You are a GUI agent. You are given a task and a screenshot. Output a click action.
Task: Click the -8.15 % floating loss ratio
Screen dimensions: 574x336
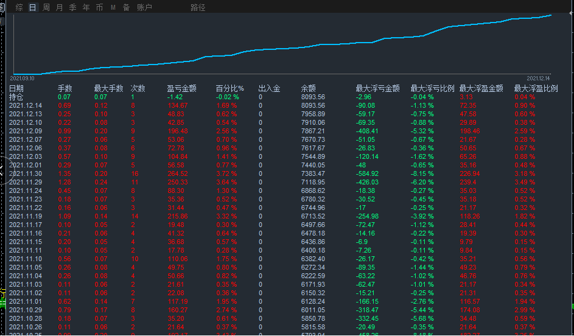pos(422,173)
